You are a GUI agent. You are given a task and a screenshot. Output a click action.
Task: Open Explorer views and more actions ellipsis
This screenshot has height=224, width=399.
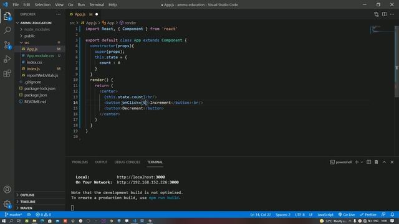coord(59,14)
